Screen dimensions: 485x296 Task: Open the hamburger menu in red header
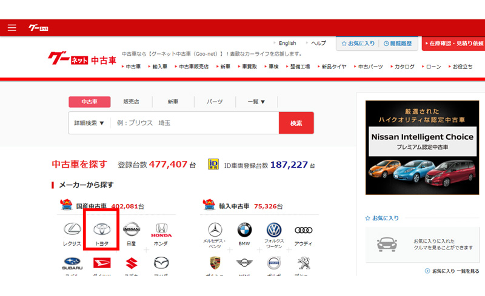pos(12,28)
